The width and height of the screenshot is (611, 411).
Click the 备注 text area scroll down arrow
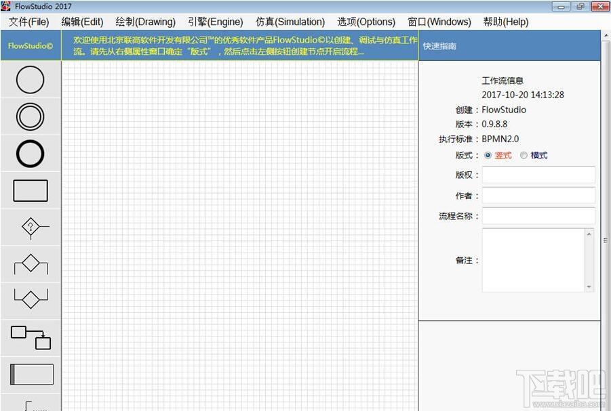589,287
